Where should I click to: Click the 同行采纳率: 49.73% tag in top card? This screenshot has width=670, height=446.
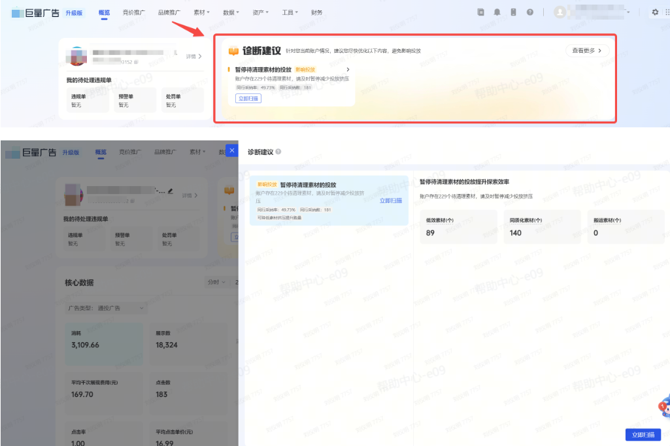click(x=256, y=88)
